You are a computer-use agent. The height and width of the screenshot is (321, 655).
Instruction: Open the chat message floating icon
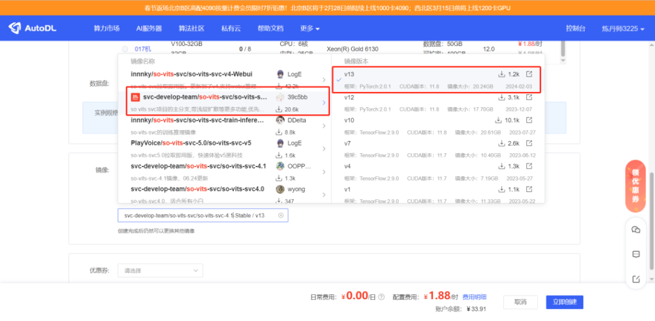click(x=636, y=254)
